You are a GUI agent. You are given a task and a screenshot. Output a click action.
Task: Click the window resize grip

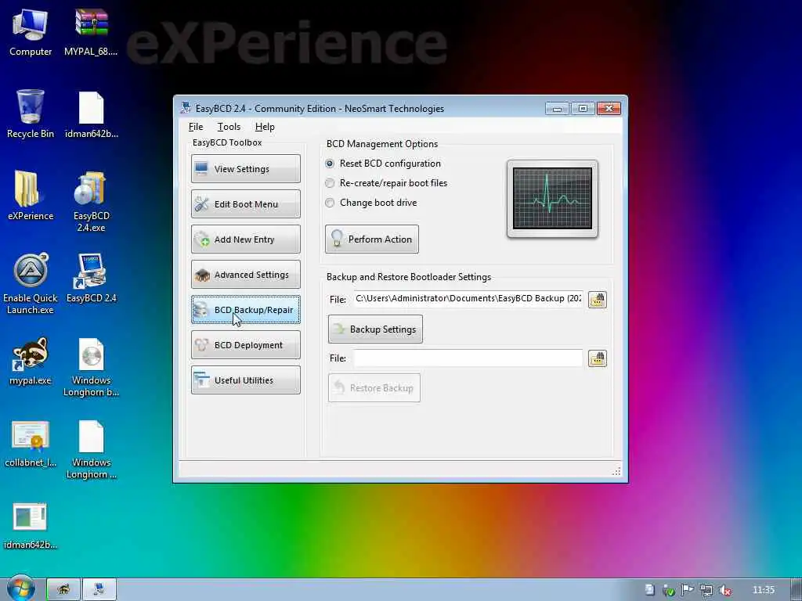(616, 471)
